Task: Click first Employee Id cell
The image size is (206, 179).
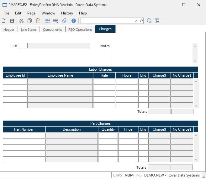Action: 15,81
